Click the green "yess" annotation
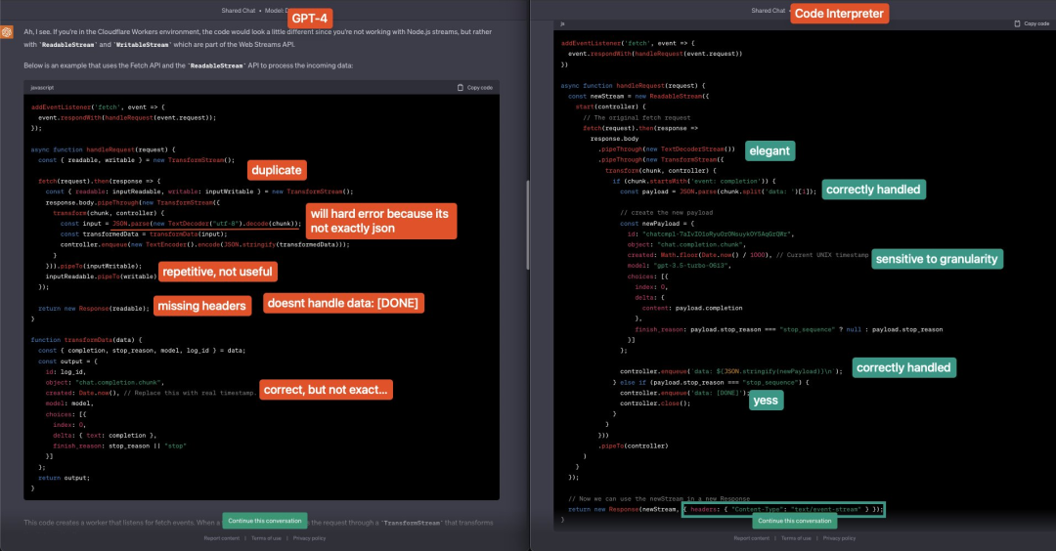 point(766,401)
